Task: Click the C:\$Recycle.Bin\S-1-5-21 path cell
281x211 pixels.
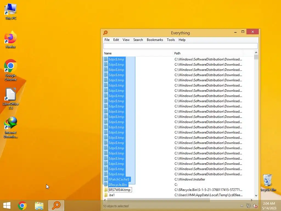Action: coord(209,190)
